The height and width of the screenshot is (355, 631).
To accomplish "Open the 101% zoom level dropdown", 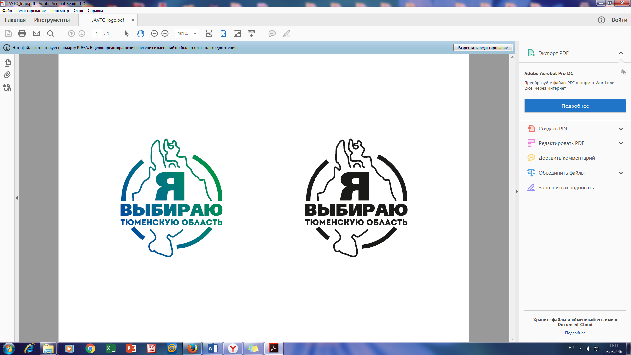I will pyautogui.click(x=195, y=34).
